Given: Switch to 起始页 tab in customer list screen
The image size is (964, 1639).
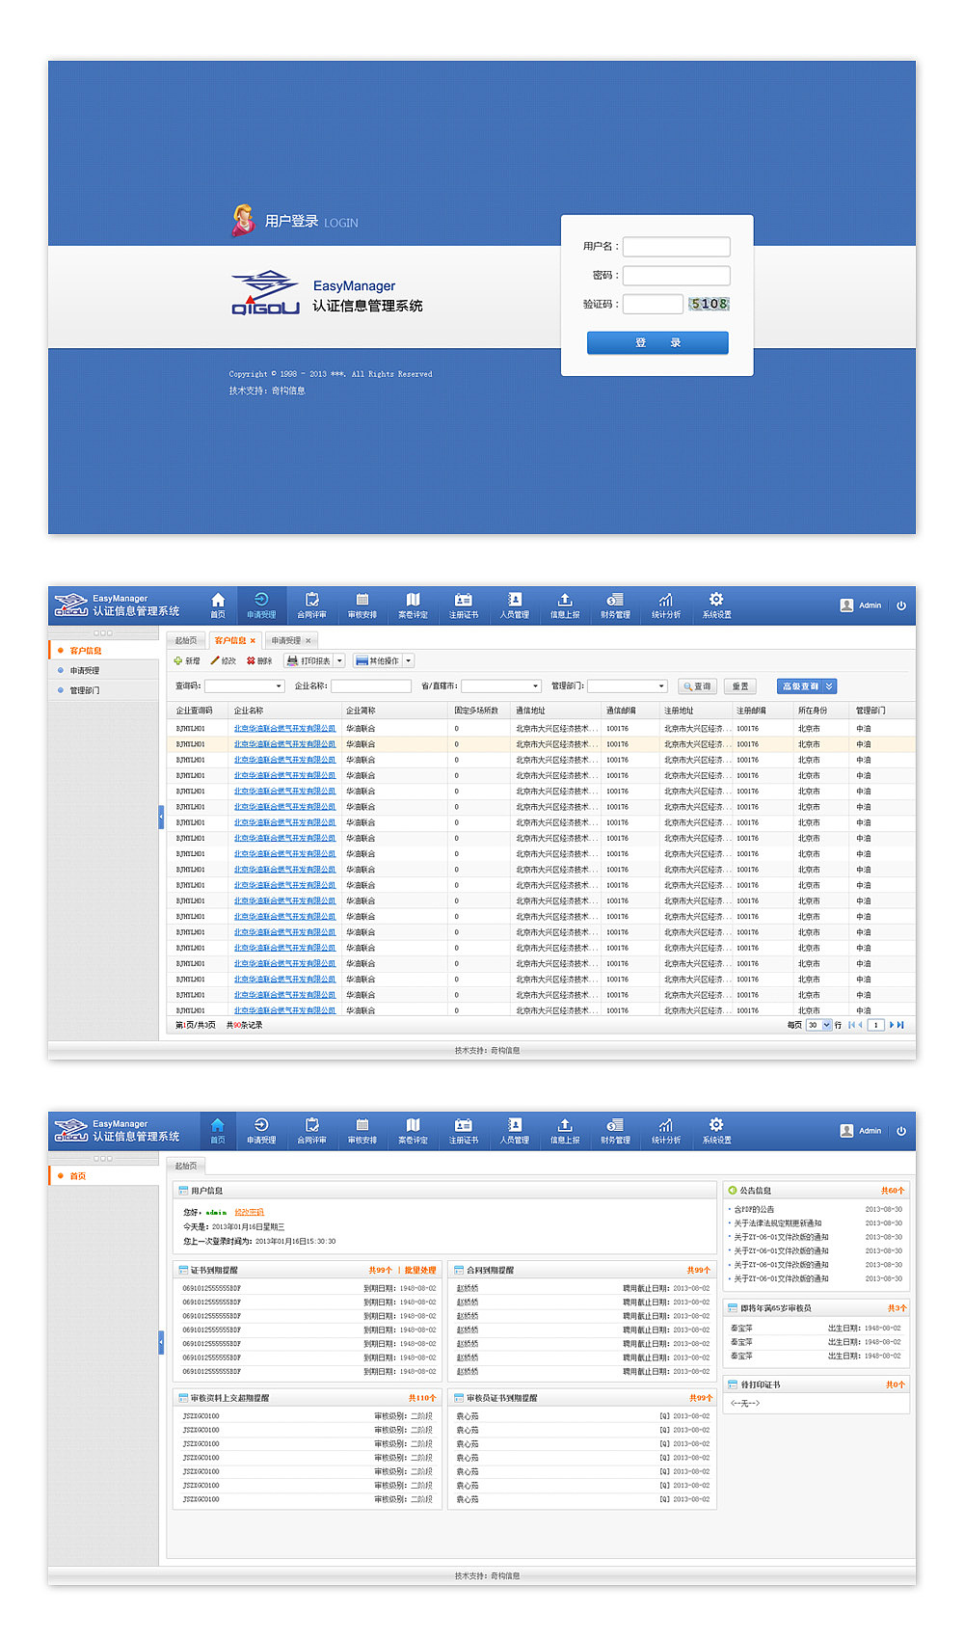Looking at the screenshot, I should coord(186,640).
